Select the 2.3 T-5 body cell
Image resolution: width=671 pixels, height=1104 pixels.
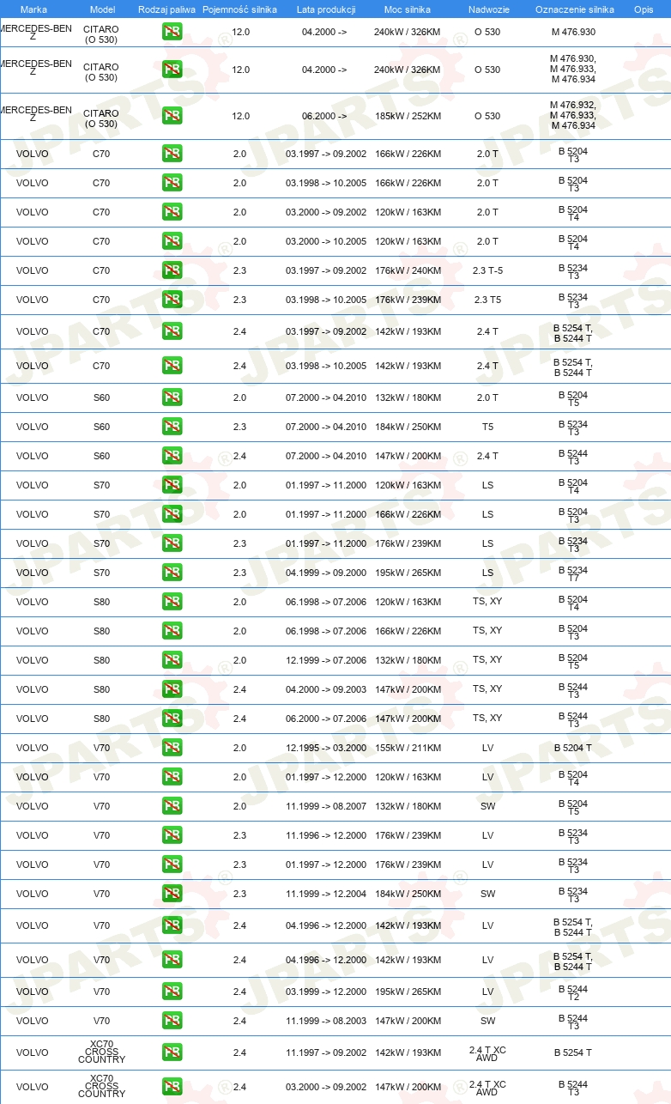coord(487,270)
